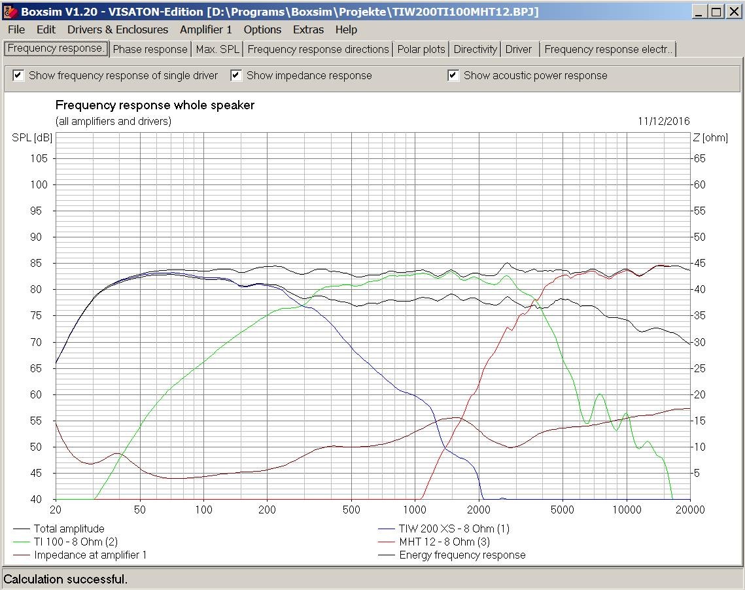The height and width of the screenshot is (590, 745).
Task: Select the Frequency response tab
Action: pyautogui.click(x=56, y=48)
